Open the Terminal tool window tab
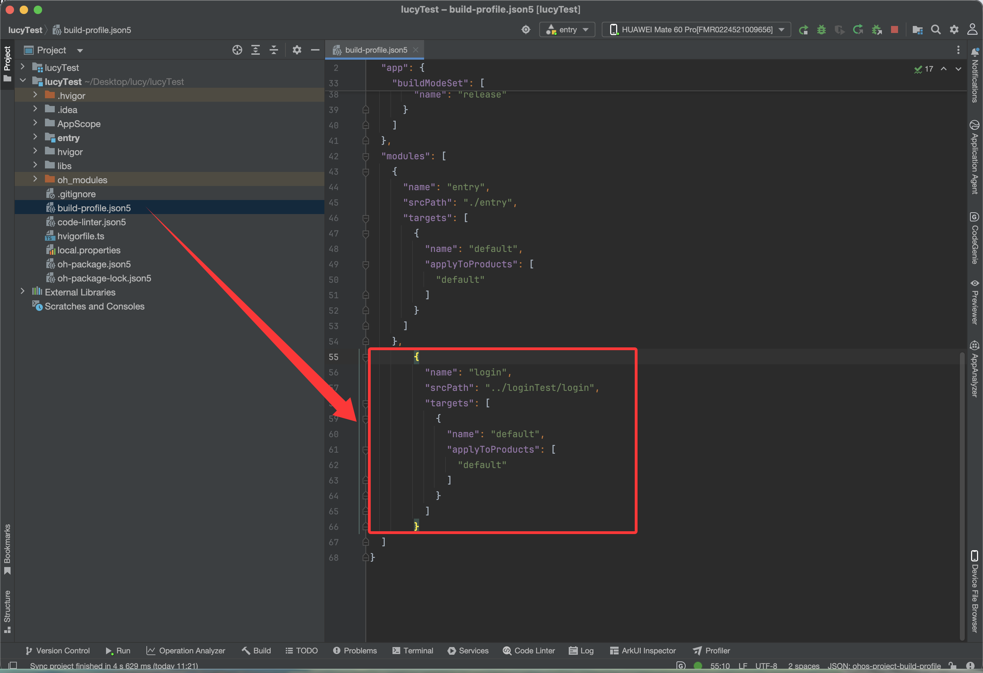The image size is (983, 673). 413,651
